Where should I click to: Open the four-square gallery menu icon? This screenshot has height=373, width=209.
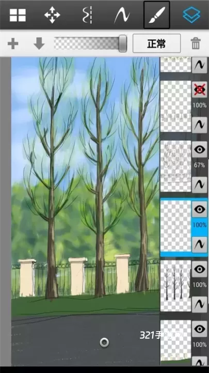click(x=18, y=15)
